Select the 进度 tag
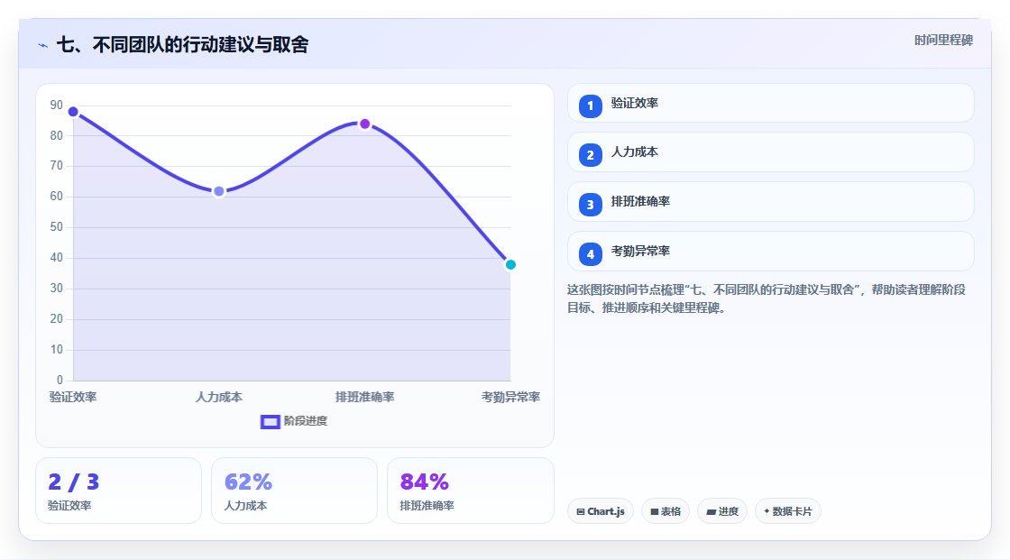 [x=722, y=511]
